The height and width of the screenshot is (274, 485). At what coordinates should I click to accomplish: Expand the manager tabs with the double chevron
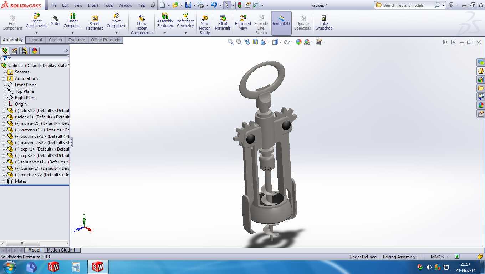tap(66, 51)
